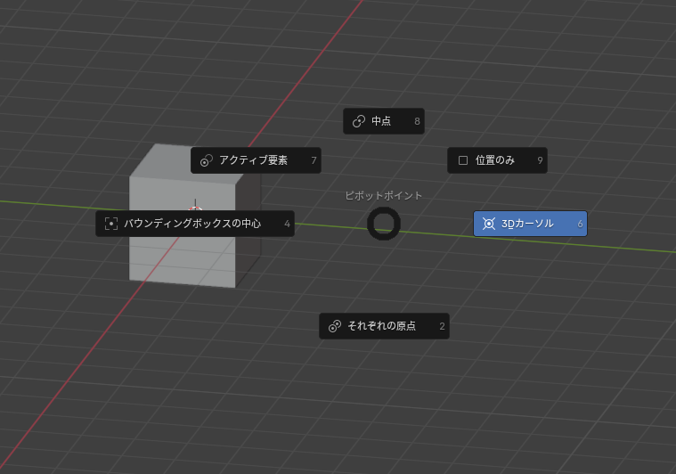Click the それぞれの原点 pivot icon
676x474 pixels.
tap(335, 326)
